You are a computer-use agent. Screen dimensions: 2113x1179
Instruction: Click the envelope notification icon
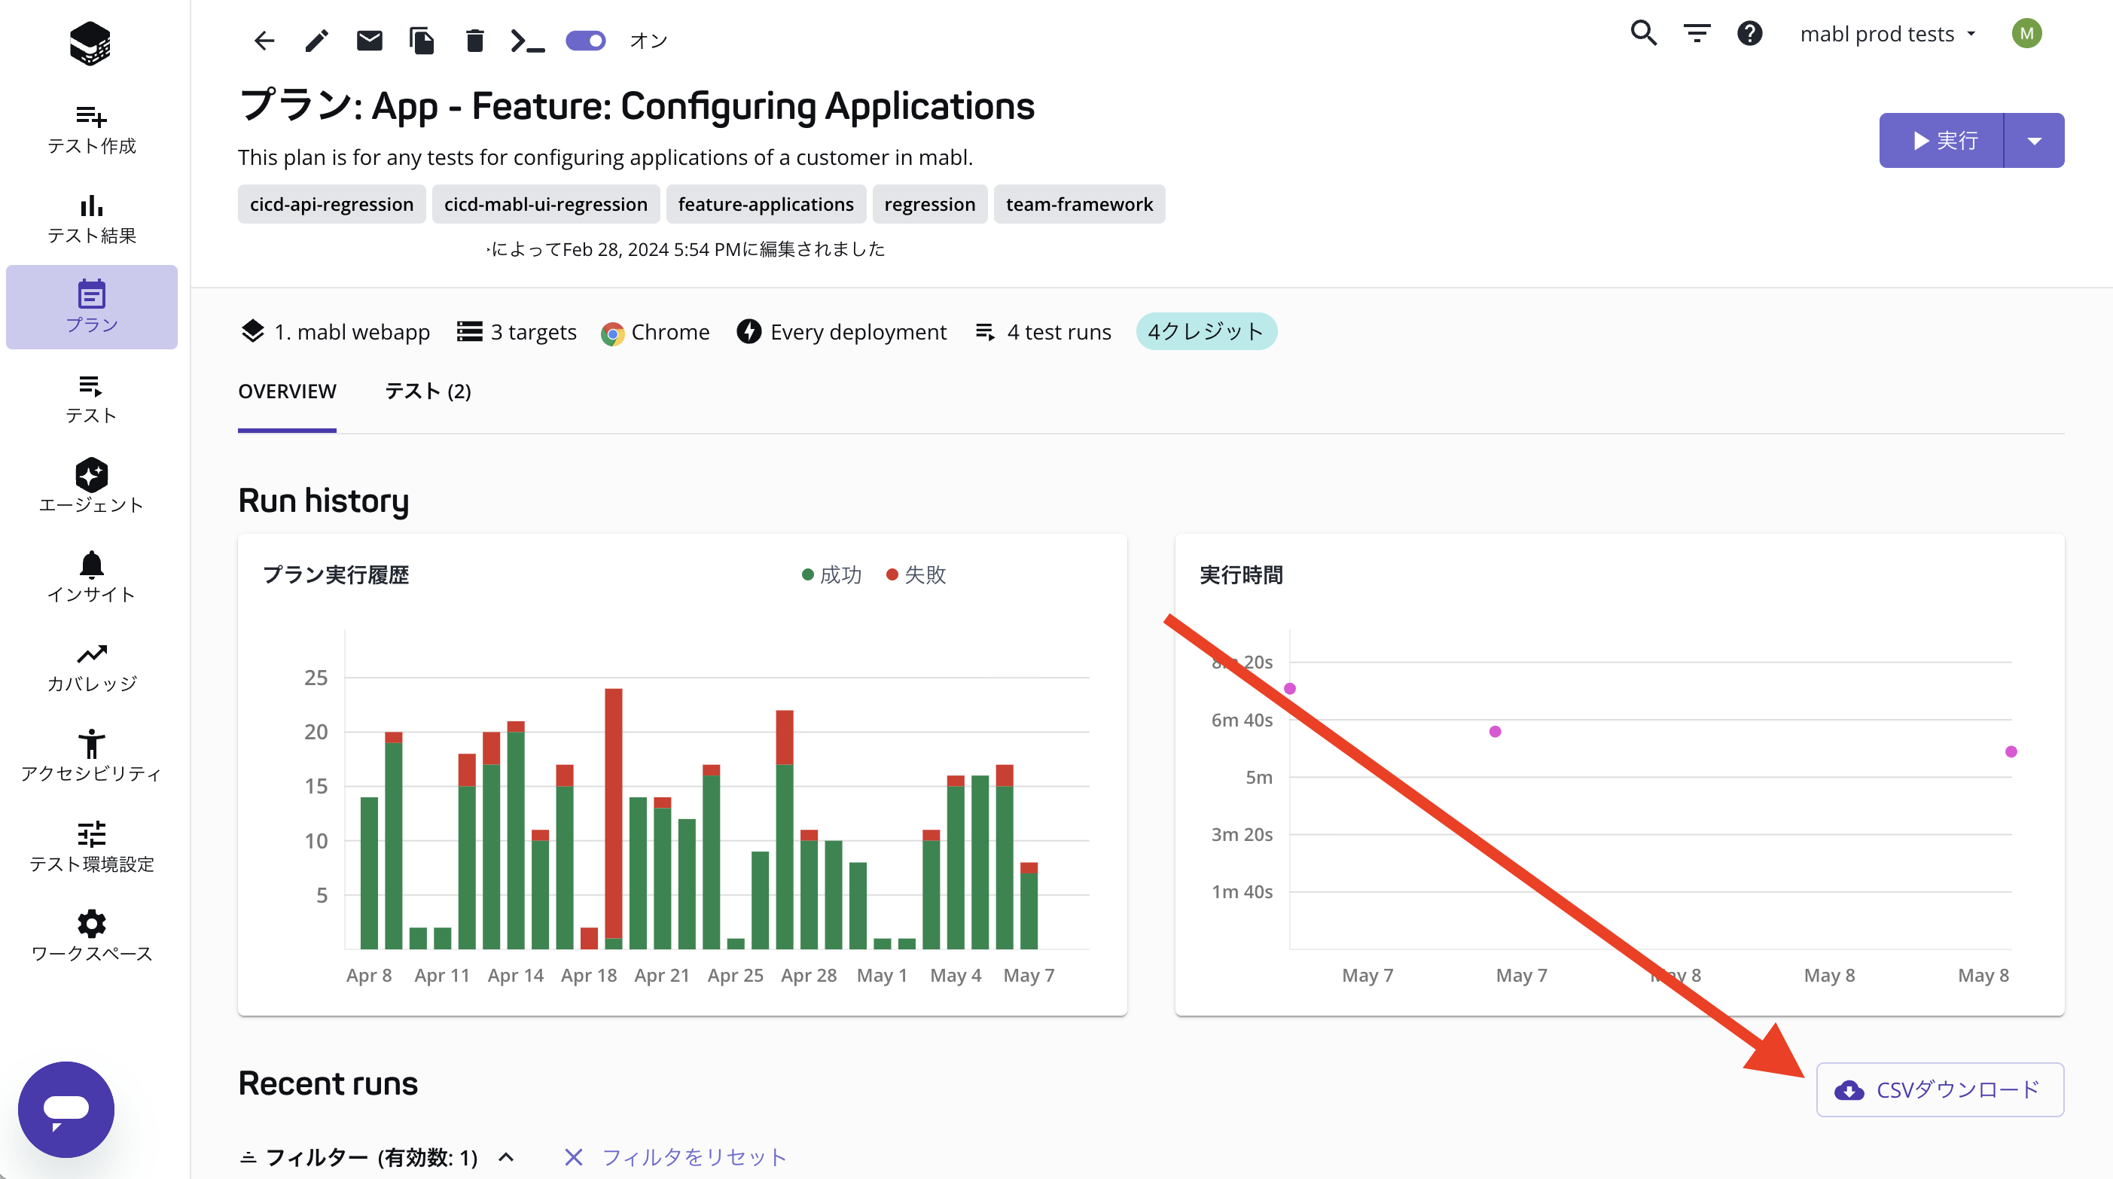(x=369, y=41)
